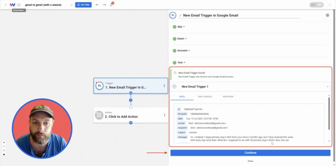This screenshot has width=336, height=166.
Task: Redo the last change
Action: pyautogui.click(x=104, y=5)
